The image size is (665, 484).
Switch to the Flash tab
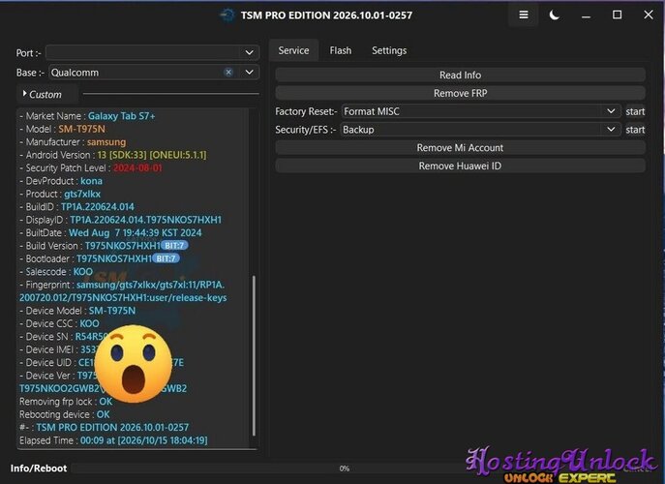tap(341, 50)
